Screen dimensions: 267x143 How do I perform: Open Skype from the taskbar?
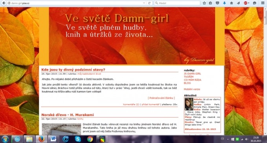[78, 139]
